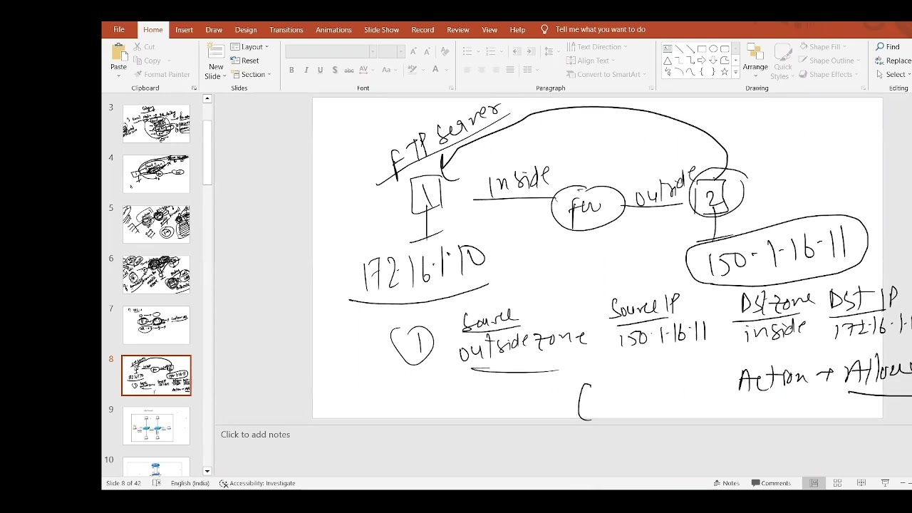Image resolution: width=912 pixels, height=513 pixels.
Task: Click the Quick Styles button
Action: click(x=782, y=60)
